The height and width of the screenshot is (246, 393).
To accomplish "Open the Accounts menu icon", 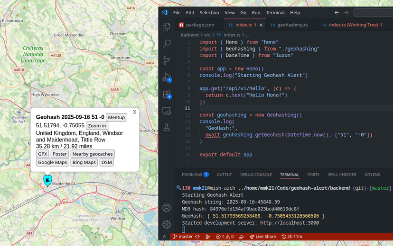I will coord(167,208).
